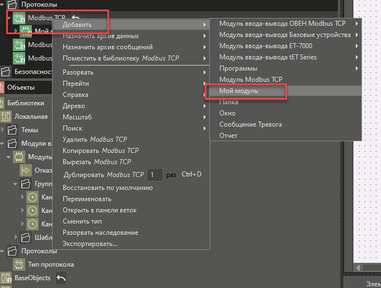Click the Локальная library icon

tap(7, 117)
